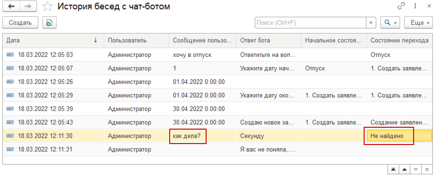Copy link via the chain icon
The height and width of the screenshot is (179, 437).
tap(401, 6)
